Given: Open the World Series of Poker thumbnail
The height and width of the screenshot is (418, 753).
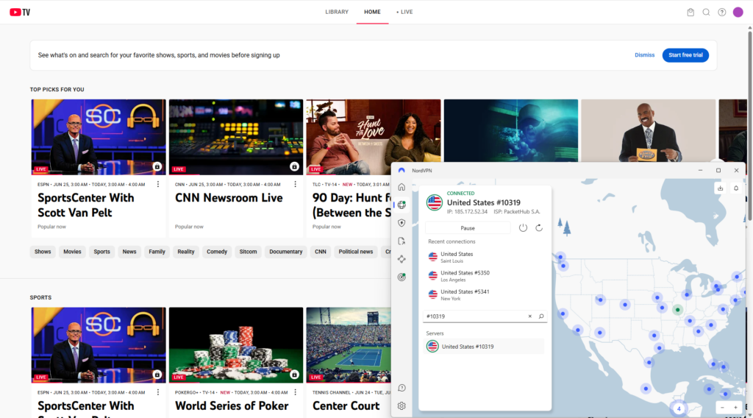Looking at the screenshot, I should point(236,345).
